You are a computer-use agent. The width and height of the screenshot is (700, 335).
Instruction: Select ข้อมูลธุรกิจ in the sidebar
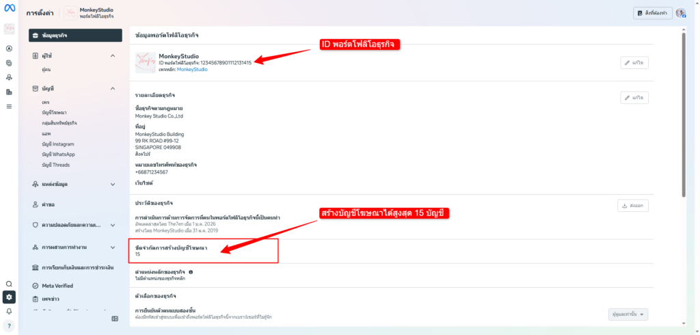click(x=77, y=35)
